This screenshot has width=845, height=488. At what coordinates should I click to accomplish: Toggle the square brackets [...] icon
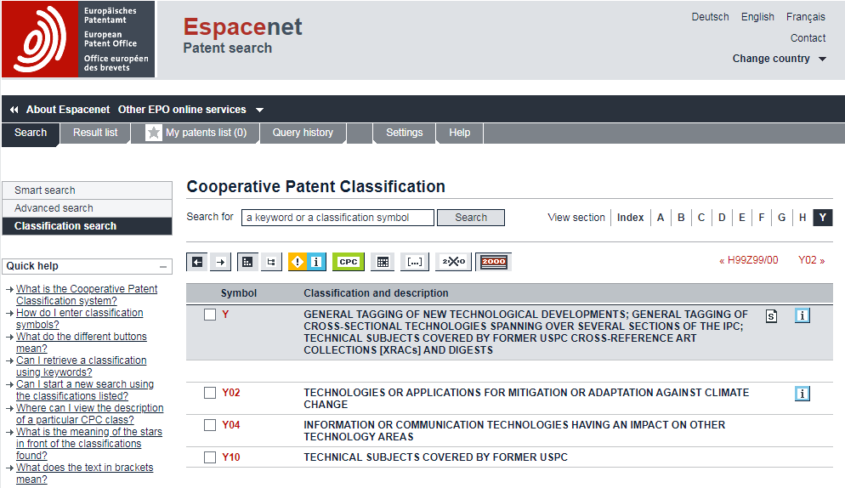[x=415, y=262]
